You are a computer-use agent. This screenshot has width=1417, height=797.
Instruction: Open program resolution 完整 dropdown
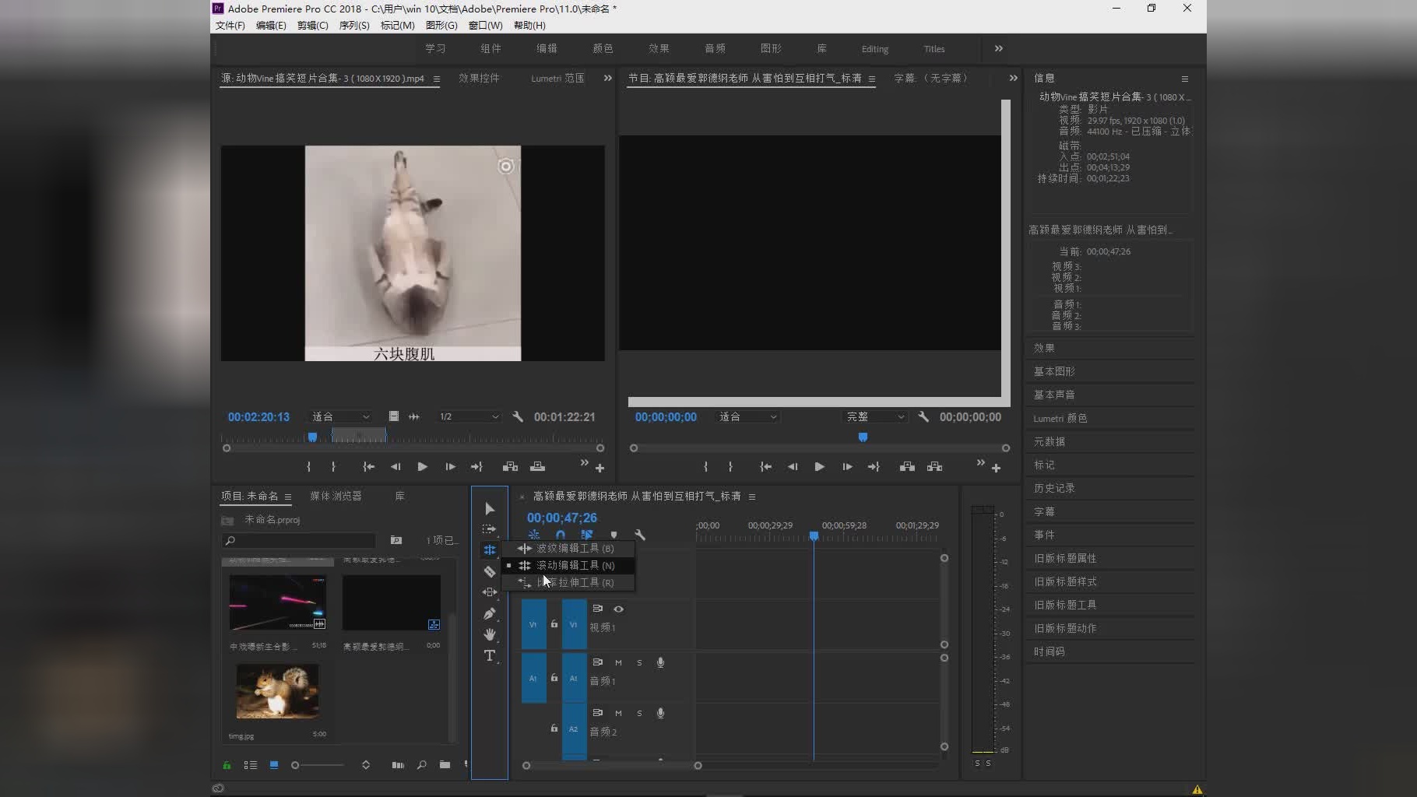tap(876, 416)
